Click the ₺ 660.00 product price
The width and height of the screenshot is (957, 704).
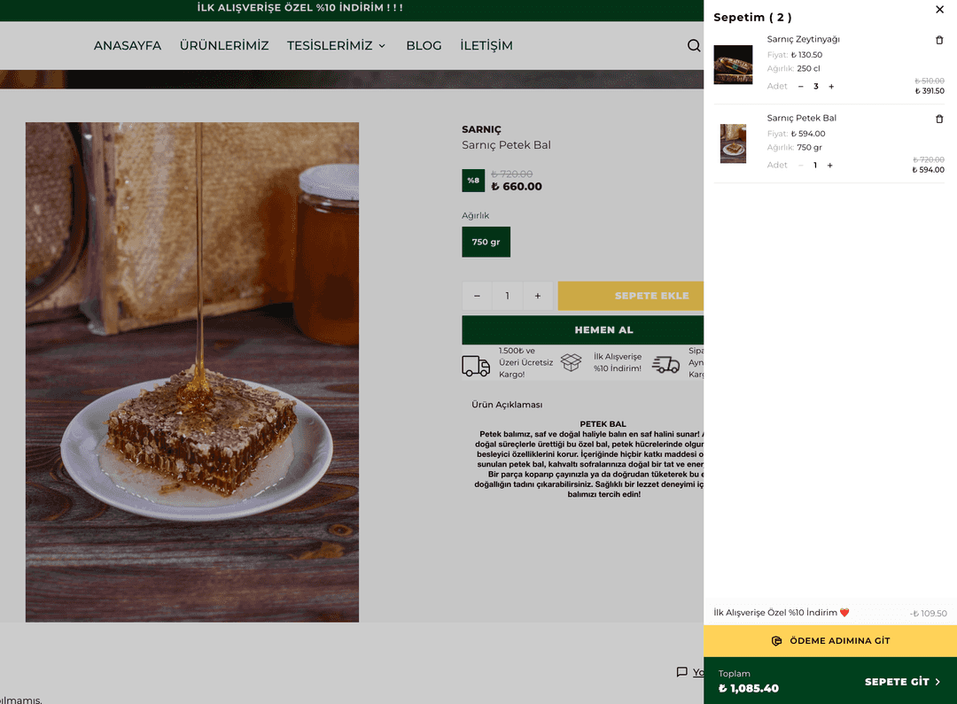point(517,187)
